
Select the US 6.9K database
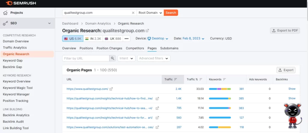(x=73, y=39)
